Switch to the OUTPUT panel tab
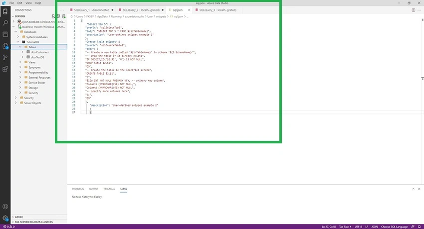 [x=94, y=189]
